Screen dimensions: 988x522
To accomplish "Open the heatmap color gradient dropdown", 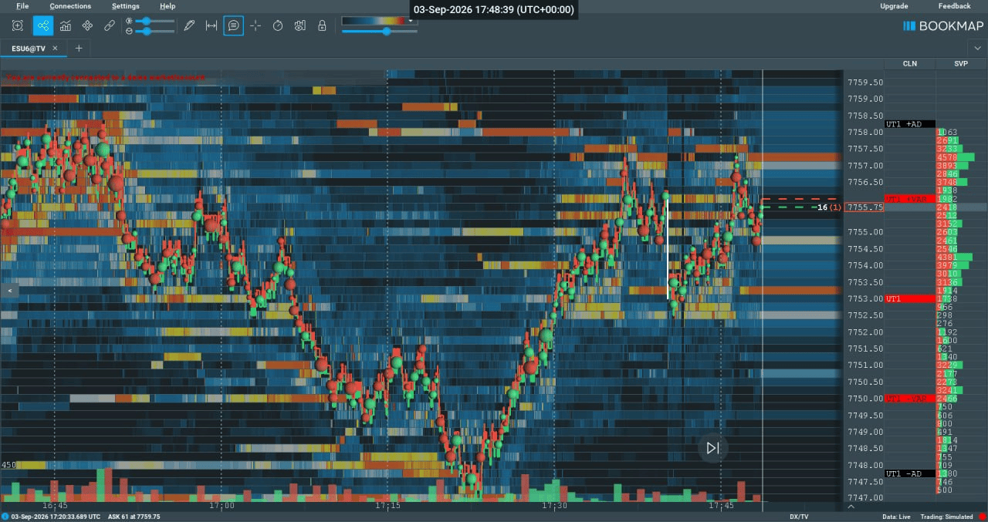I will click(x=411, y=21).
